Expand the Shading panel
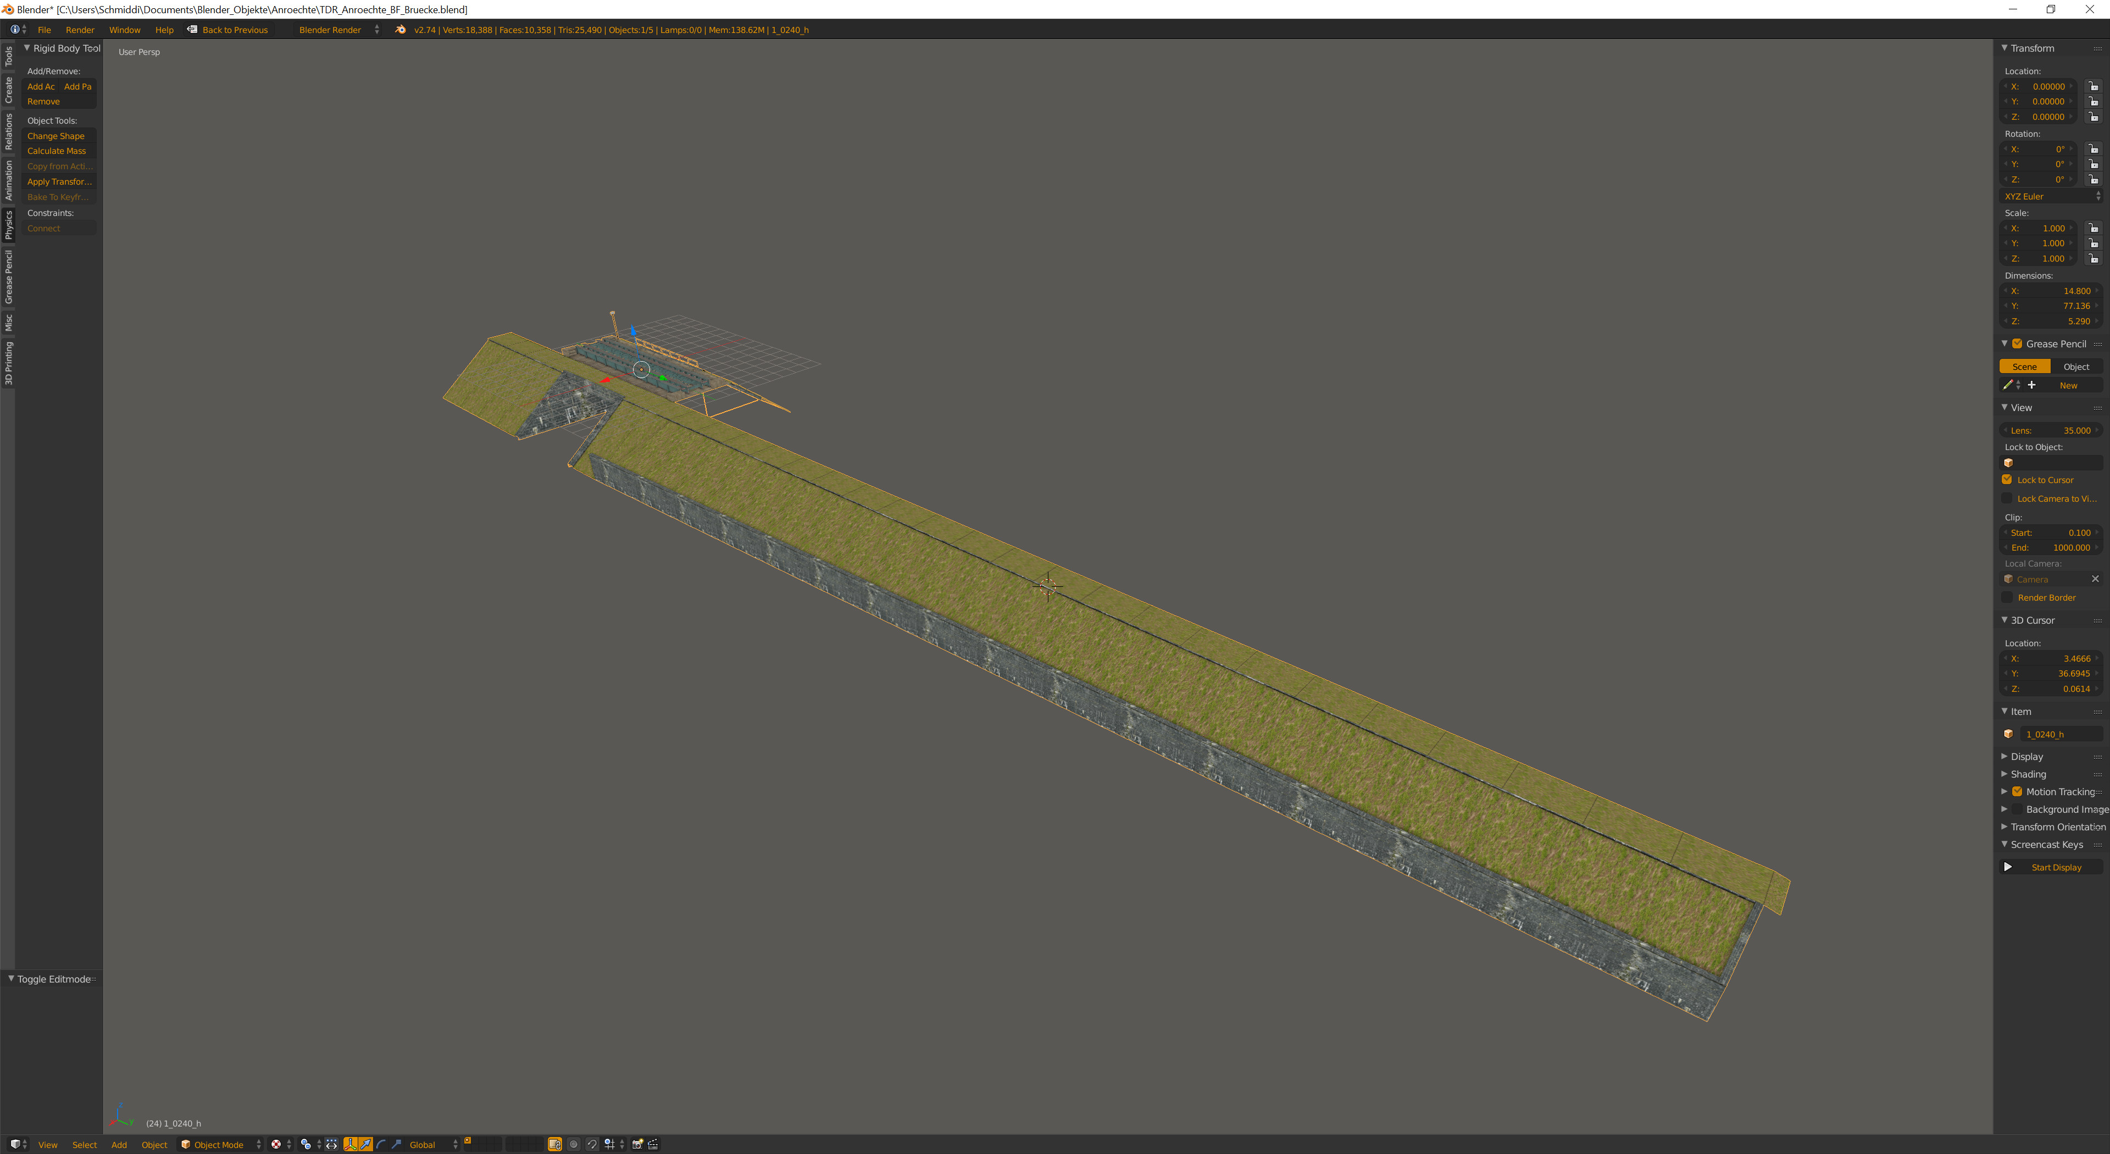Viewport: 2110px width, 1154px height. coord(2028,774)
